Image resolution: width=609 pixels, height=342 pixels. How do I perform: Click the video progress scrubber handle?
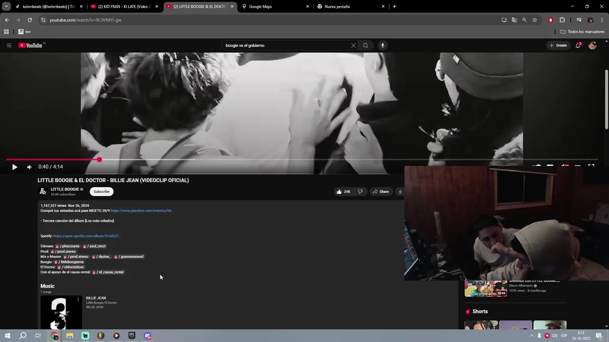tap(99, 160)
